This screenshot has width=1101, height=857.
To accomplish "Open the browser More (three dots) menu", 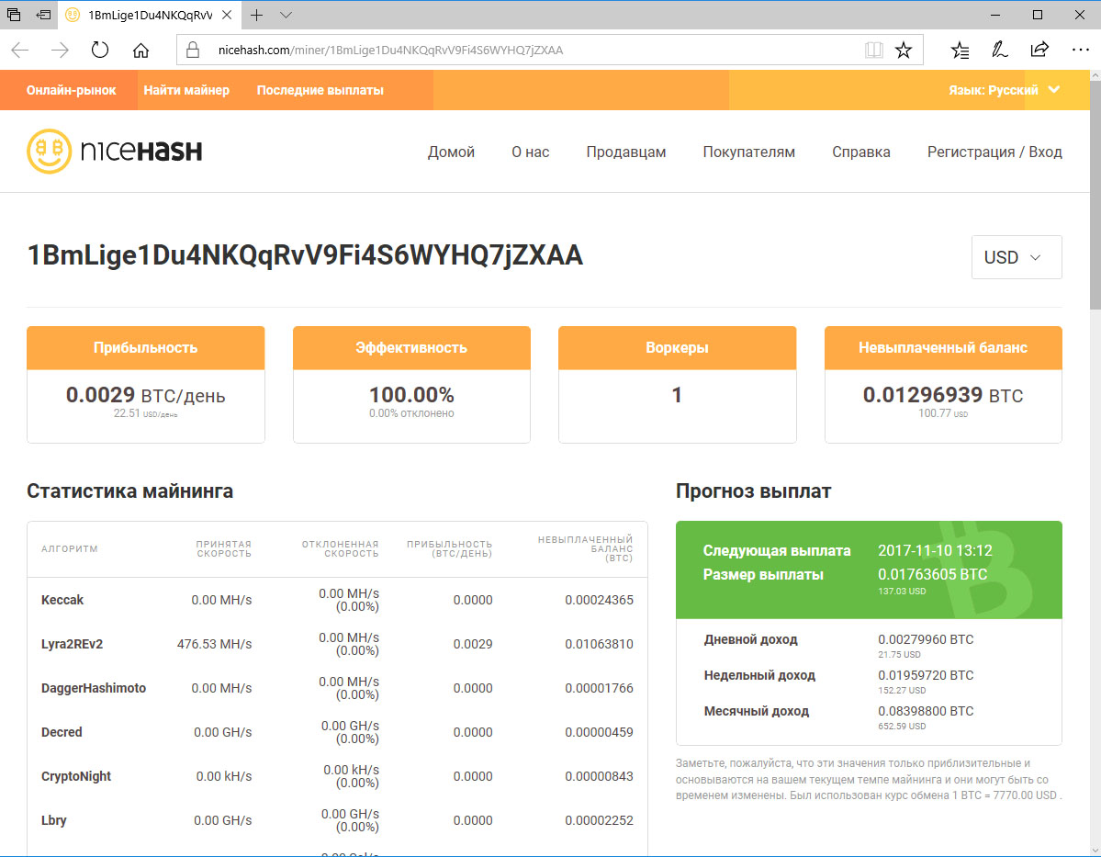I will point(1081,50).
